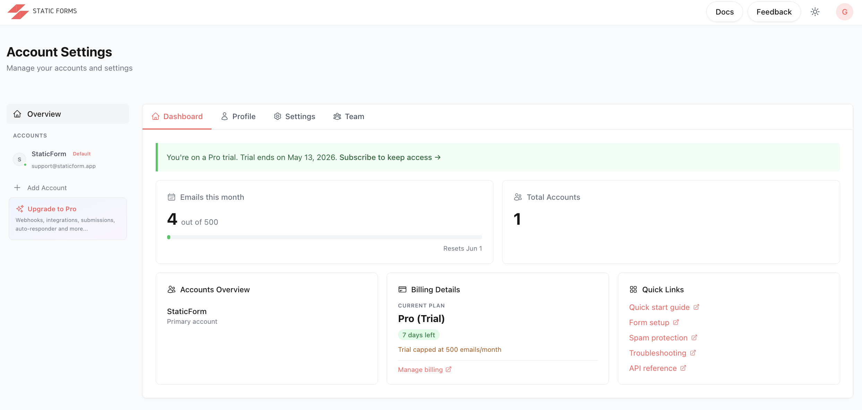The width and height of the screenshot is (862, 410).
Task: Open the Spam protection link
Action: click(658, 338)
